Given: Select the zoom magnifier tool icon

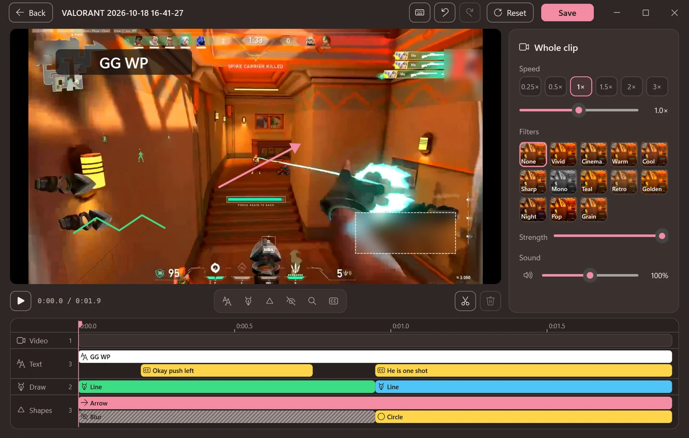Looking at the screenshot, I should coord(312,301).
